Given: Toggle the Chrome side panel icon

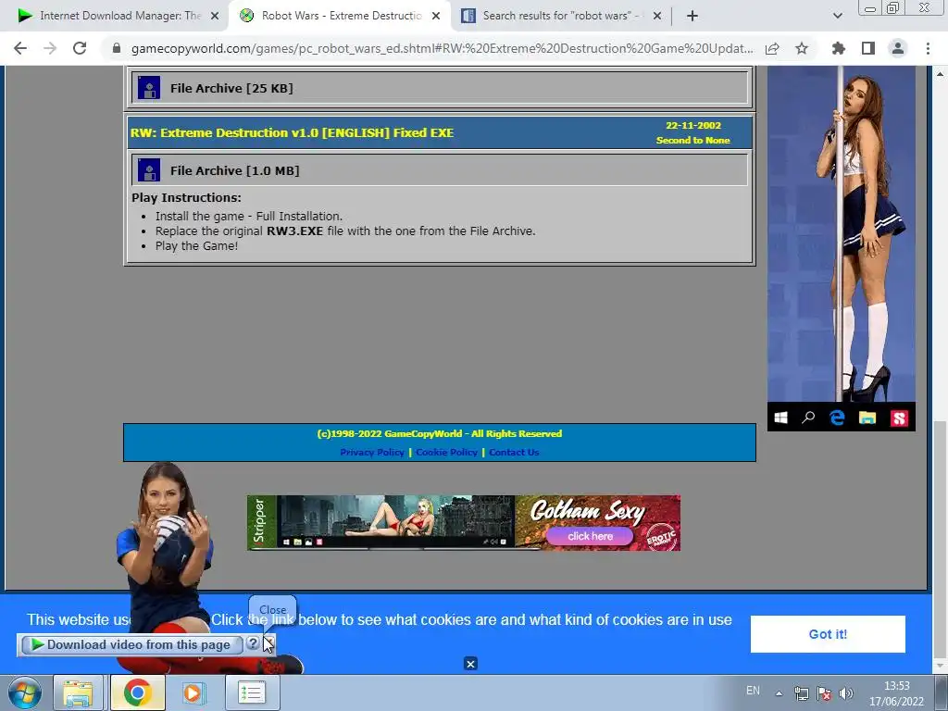Looking at the screenshot, I should pos(868,48).
